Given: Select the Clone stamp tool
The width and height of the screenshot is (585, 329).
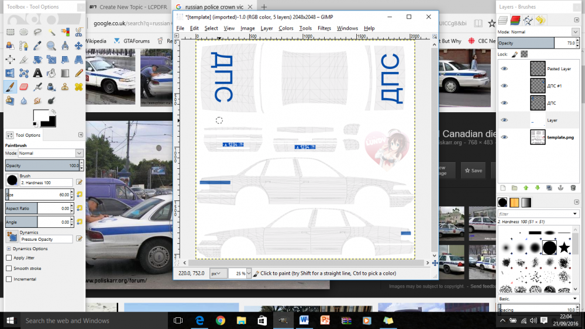Looking at the screenshot, I should click(65, 87).
